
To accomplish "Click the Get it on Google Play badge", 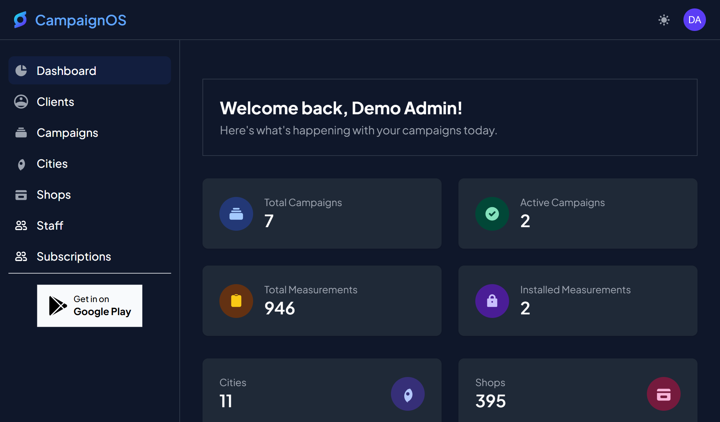I will (x=90, y=306).
